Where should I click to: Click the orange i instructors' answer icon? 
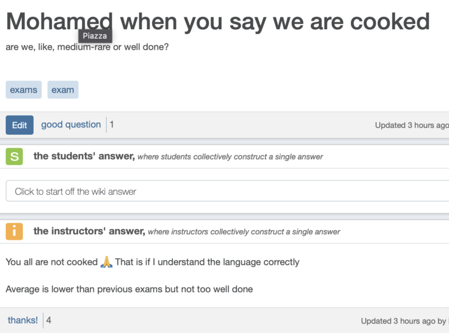(x=13, y=231)
